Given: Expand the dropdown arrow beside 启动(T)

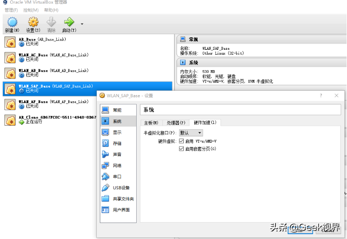Looking at the screenshot, I should point(82,24).
